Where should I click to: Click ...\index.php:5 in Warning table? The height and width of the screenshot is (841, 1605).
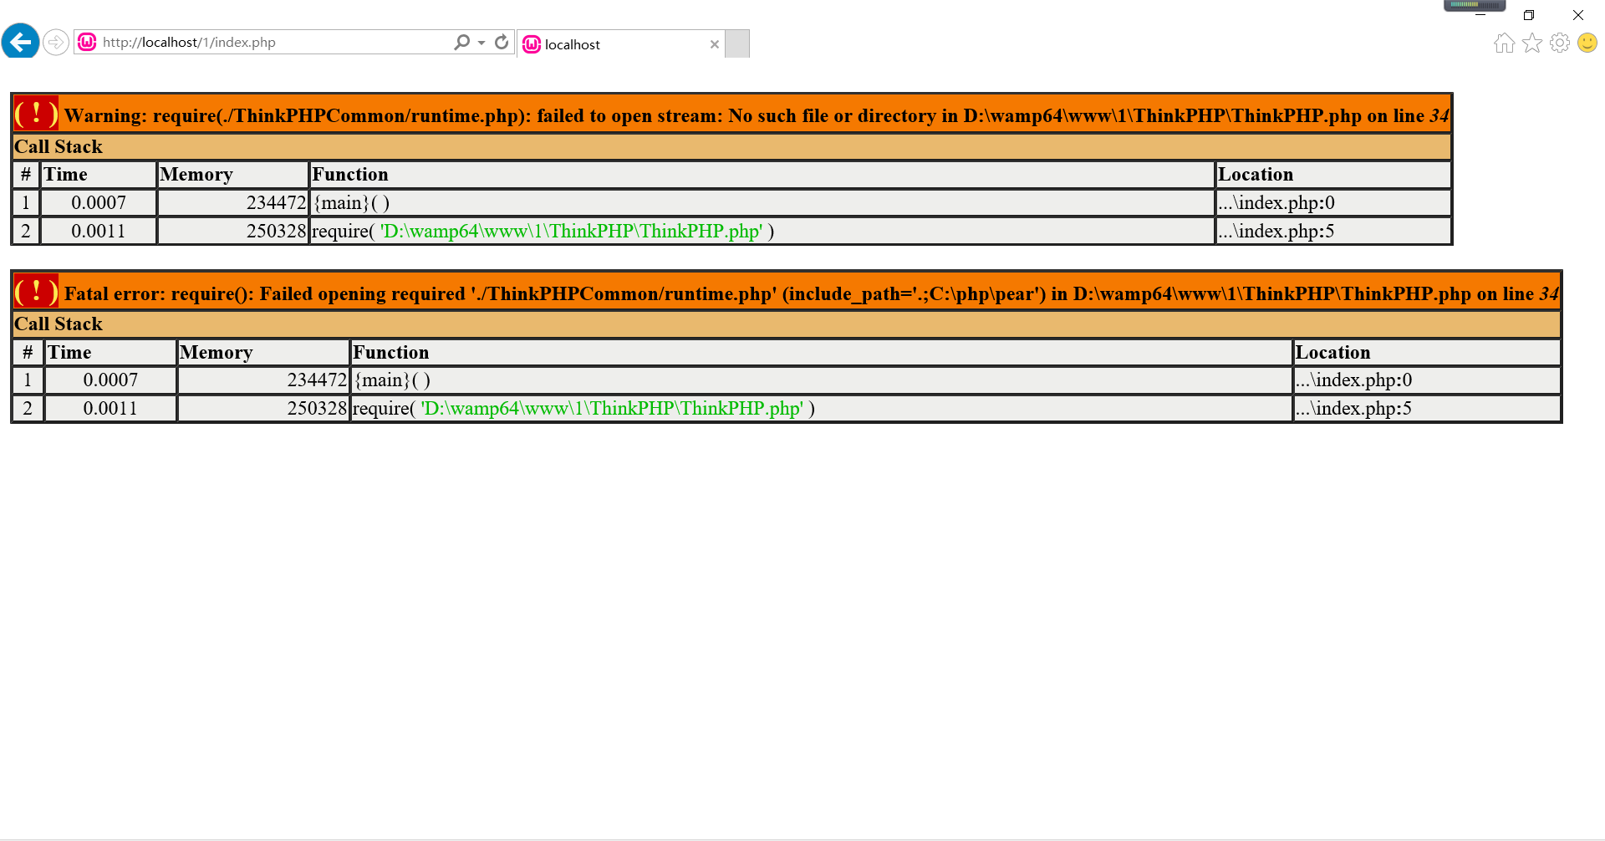(x=1276, y=231)
